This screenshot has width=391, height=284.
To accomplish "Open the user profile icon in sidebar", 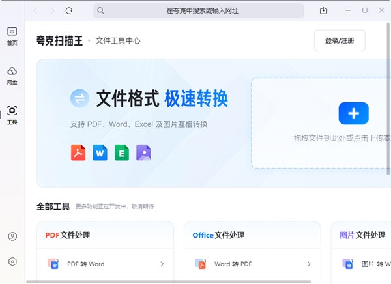I will point(12,236).
